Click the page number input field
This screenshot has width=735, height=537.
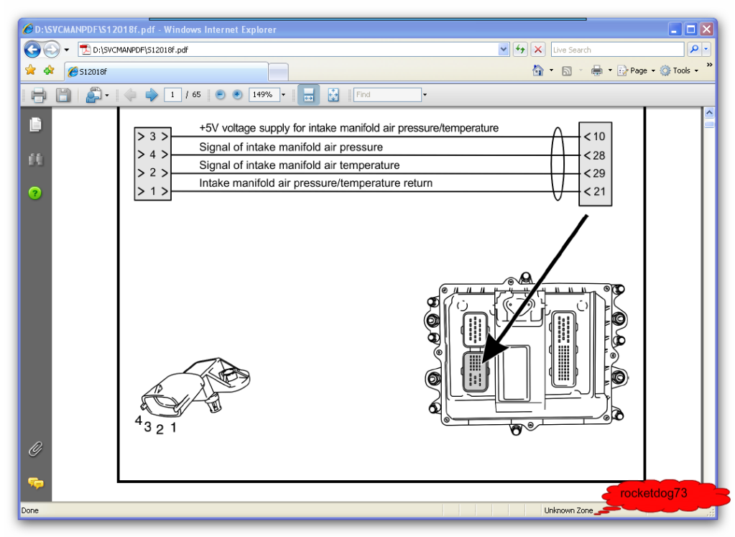click(x=172, y=94)
